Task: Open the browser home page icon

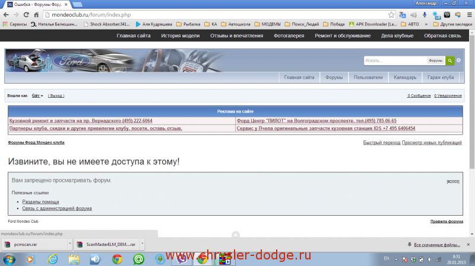Action: [x=36, y=14]
